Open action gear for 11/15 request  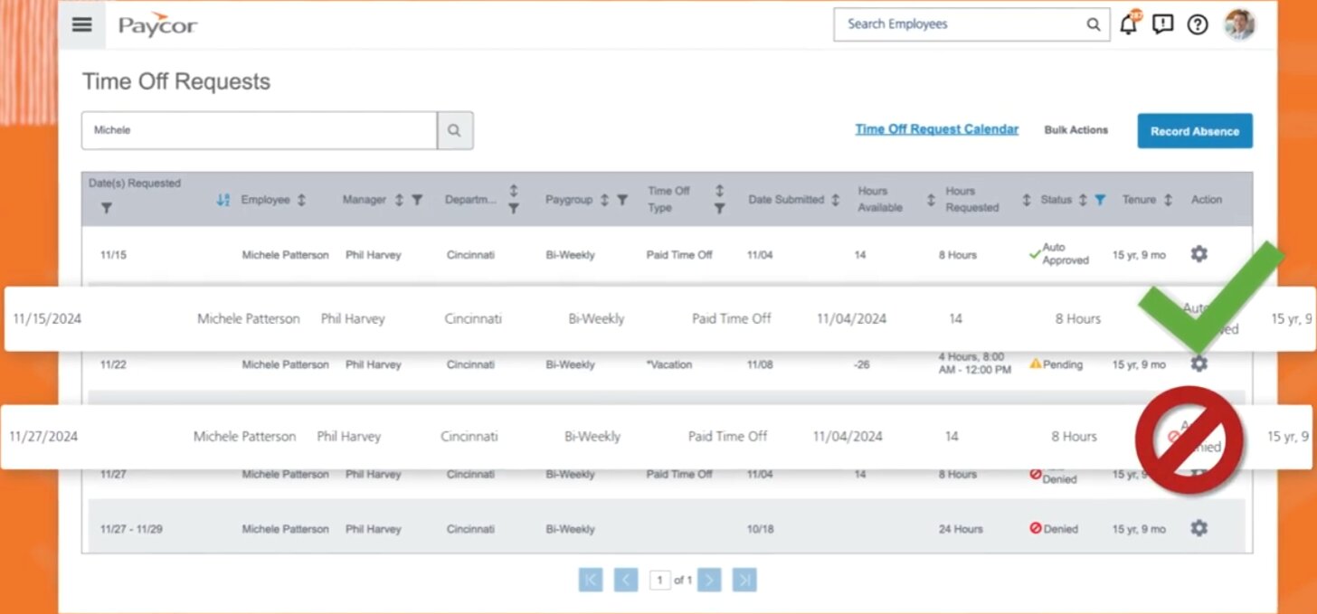pos(1199,254)
